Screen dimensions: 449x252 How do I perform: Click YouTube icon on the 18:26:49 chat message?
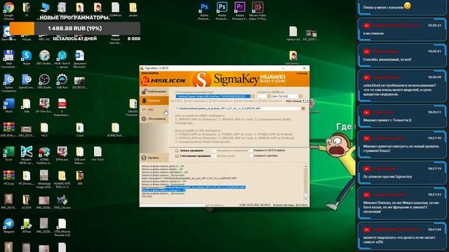tap(366, 78)
